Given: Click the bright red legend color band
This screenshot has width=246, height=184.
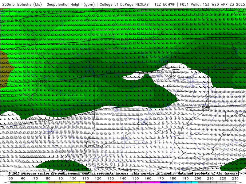Looking at the screenshot, I should coord(120,182).
